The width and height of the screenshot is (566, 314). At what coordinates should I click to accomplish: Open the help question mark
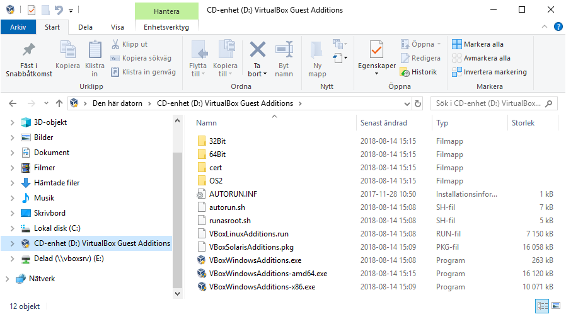[558, 26]
